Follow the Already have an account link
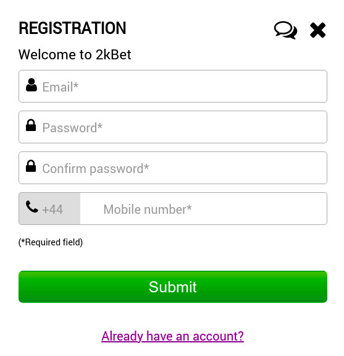344x356 pixels. (x=172, y=336)
